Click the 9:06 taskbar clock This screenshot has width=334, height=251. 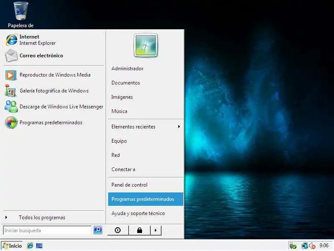tap(324, 246)
